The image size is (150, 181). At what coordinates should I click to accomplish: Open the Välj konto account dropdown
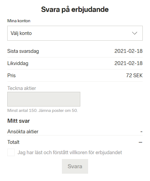tap(75, 33)
